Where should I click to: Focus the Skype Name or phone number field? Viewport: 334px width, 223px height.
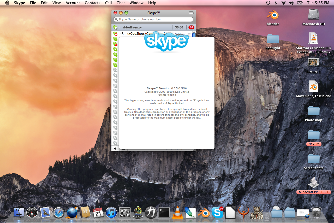[x=153, y=19]
